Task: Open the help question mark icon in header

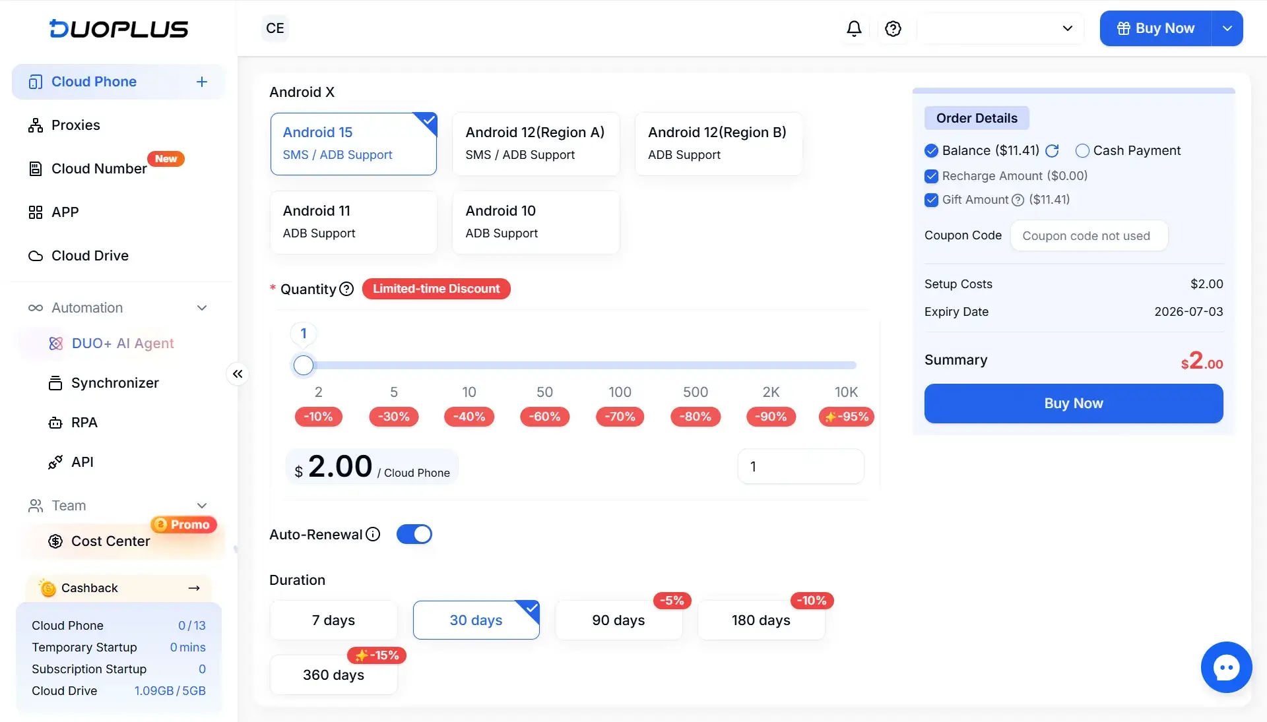Action: pos(893,28)
